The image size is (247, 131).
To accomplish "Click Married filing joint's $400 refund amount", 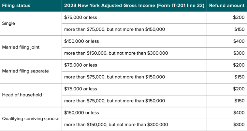I will pyautogui.click(x=239, y=41).
